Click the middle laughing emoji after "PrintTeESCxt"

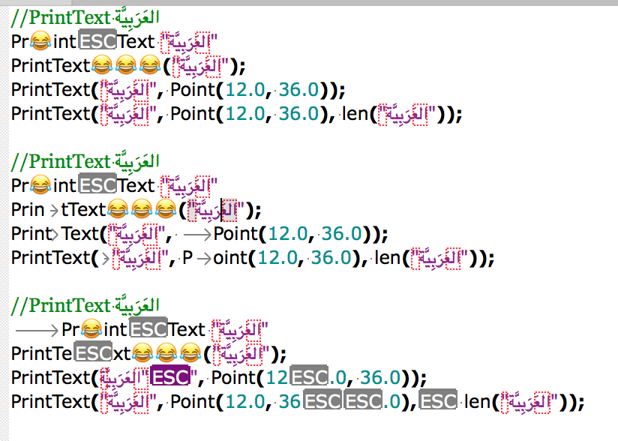(x=169, y=353)
